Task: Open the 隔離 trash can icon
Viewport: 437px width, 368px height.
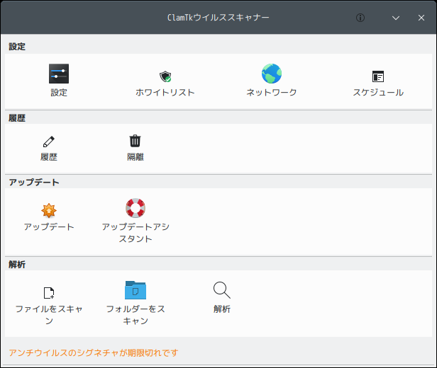Action: pyautogui.click(x=135, y=142)
